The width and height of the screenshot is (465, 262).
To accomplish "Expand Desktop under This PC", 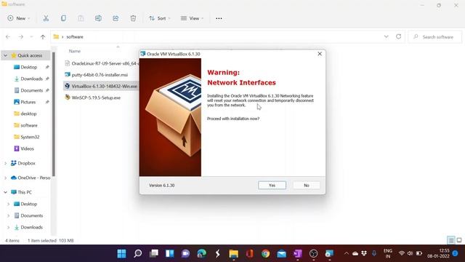I will coord(8,204).
